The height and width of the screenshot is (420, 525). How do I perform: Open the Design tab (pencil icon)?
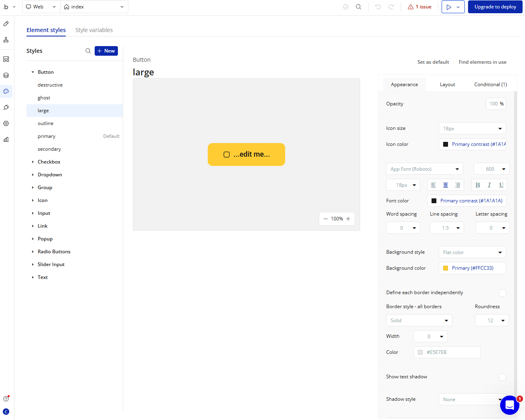[x=6, y=24]
